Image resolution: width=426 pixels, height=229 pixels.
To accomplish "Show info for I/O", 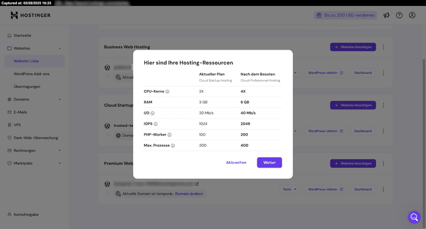I will click(153, 113).
